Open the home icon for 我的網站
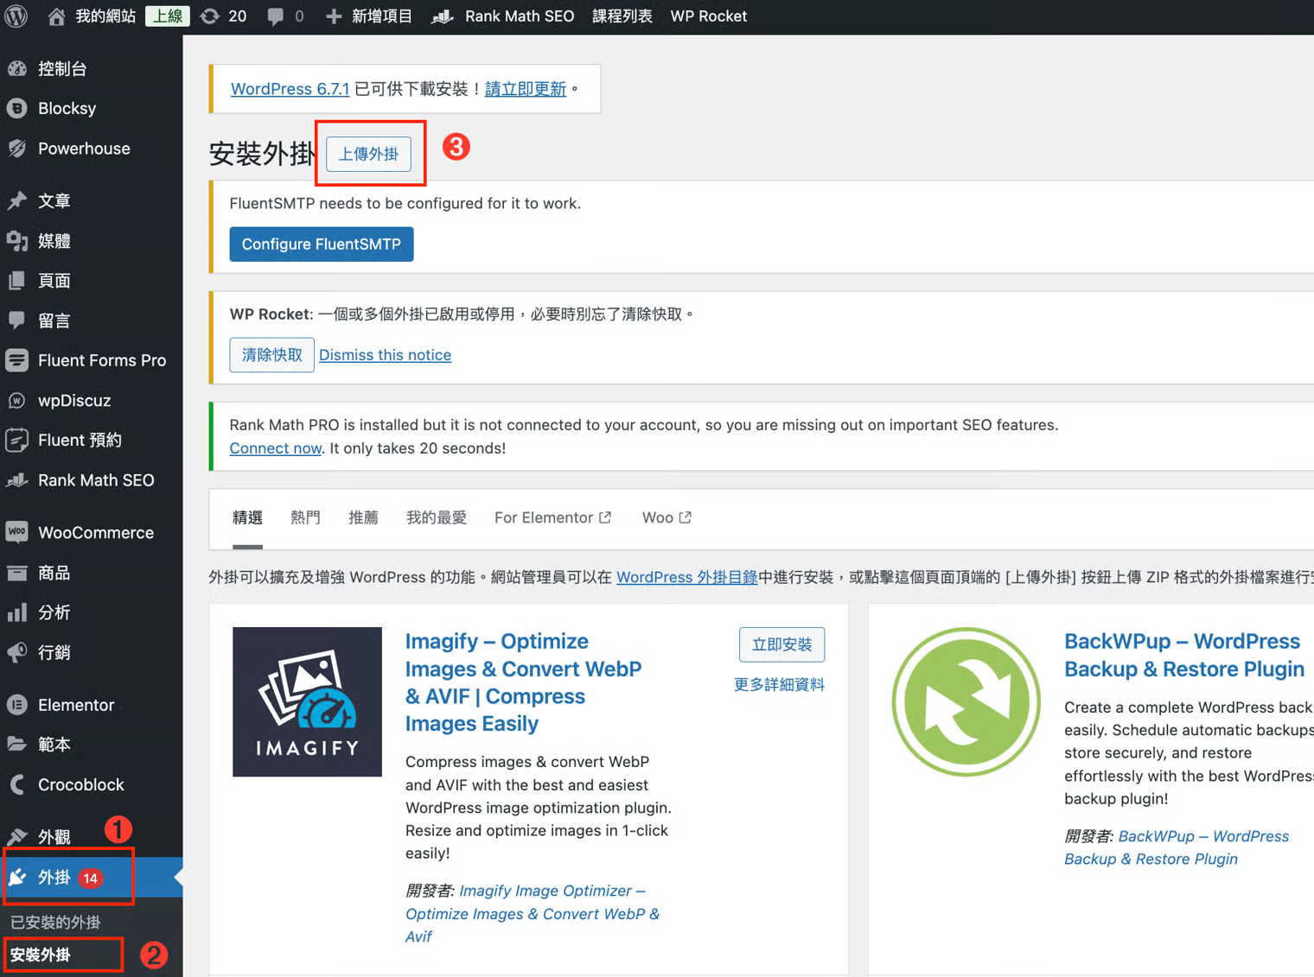The height and width of the screenshot is (977, 1314). coord(57,16)
